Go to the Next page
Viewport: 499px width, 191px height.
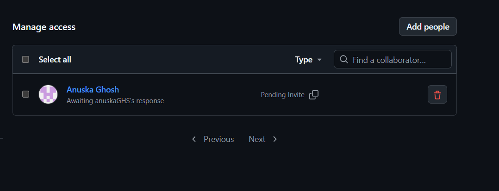(x=257, y=139)
